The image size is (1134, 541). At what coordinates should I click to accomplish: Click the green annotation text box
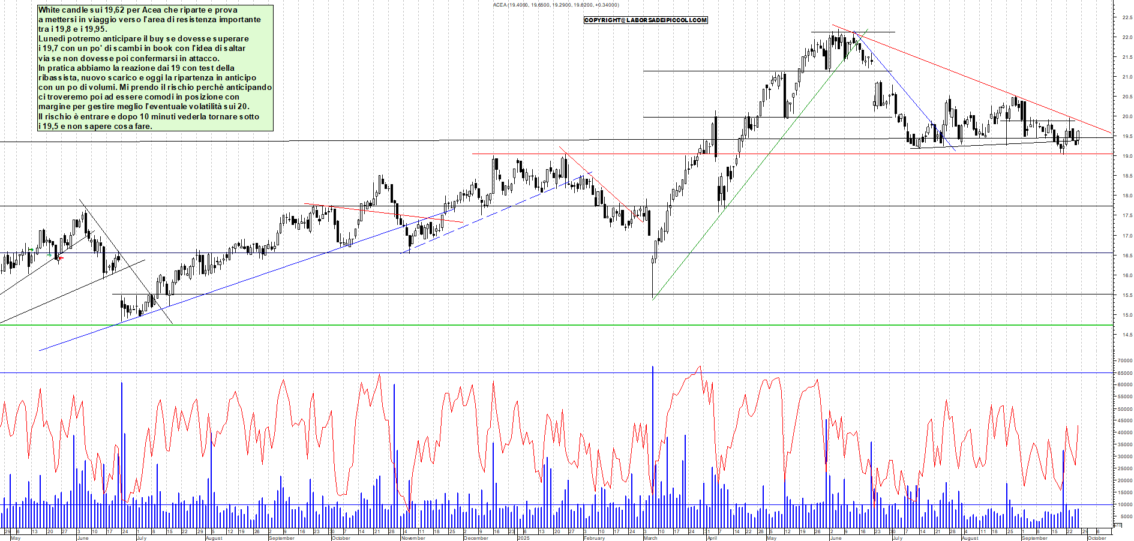tap(155, 68)
